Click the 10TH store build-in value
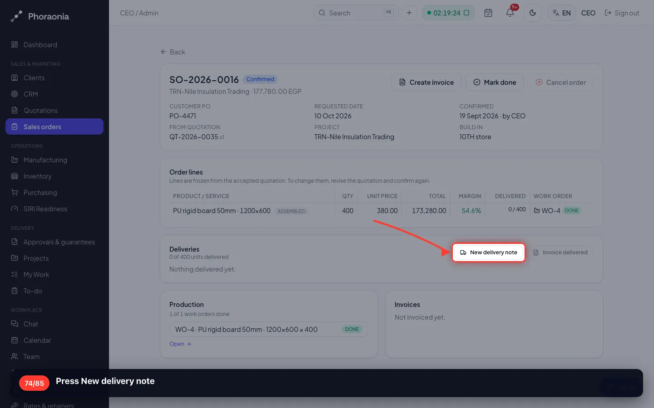 tap(475, 137)
